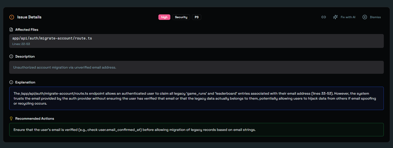Click the Dismiss button label
393x148 pixels.
point(375,17)
